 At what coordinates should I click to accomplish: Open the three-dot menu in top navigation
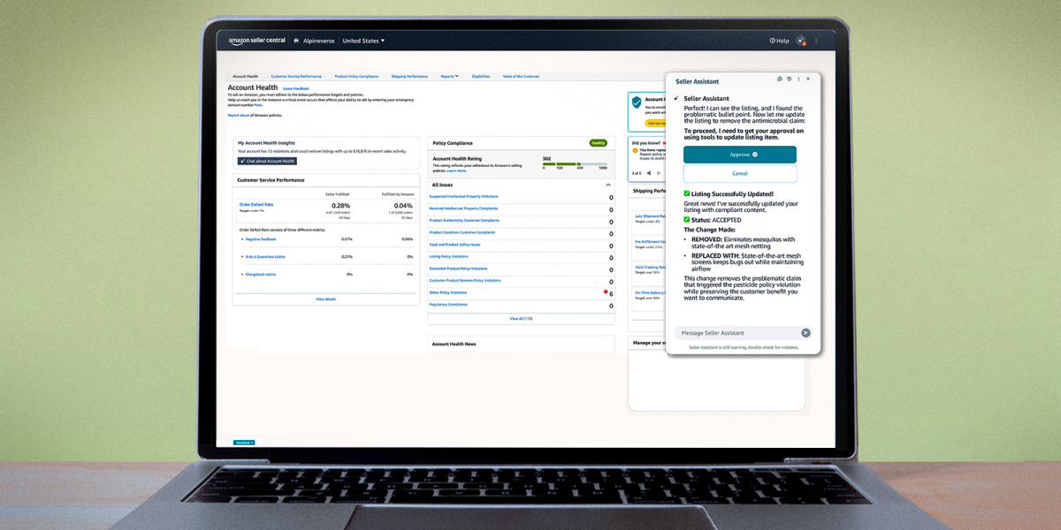coord(815,40)
